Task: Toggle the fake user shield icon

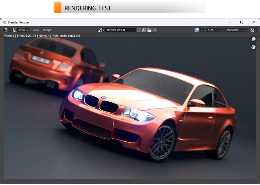Action: (139, 30)
